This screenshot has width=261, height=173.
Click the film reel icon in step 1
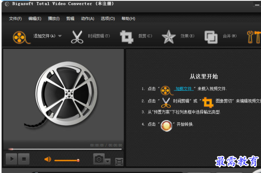[167, 90]
